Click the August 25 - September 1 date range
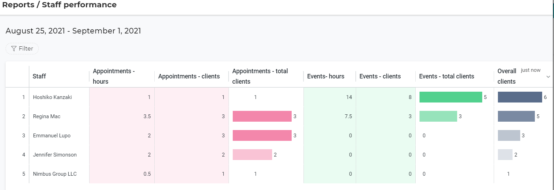 click(x=73, y=31)
